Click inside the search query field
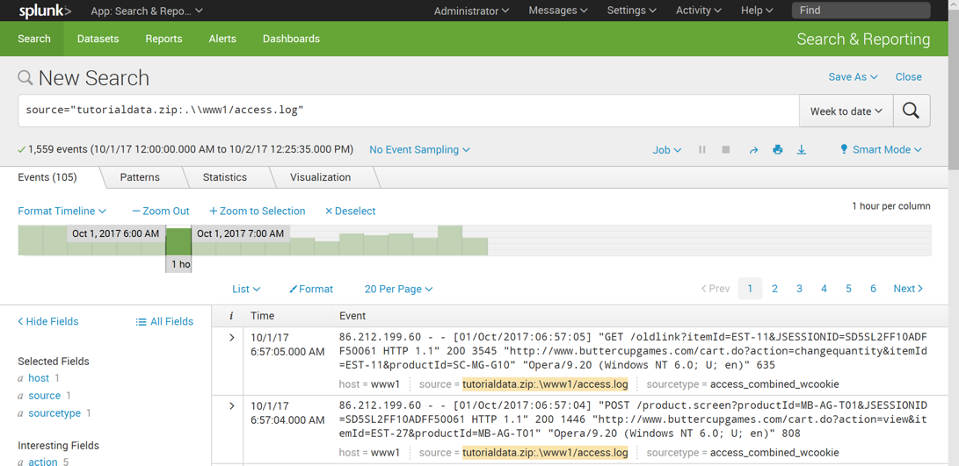 point(409,111)
